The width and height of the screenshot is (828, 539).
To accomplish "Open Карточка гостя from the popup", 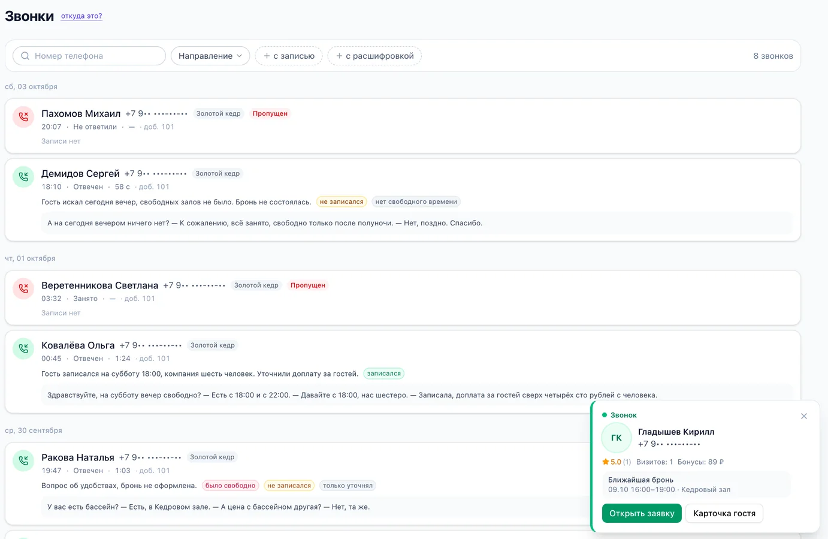I will click(x=724, y=513).
